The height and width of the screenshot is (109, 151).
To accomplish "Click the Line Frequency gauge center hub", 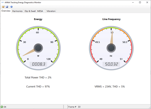I will pos(111,48).
